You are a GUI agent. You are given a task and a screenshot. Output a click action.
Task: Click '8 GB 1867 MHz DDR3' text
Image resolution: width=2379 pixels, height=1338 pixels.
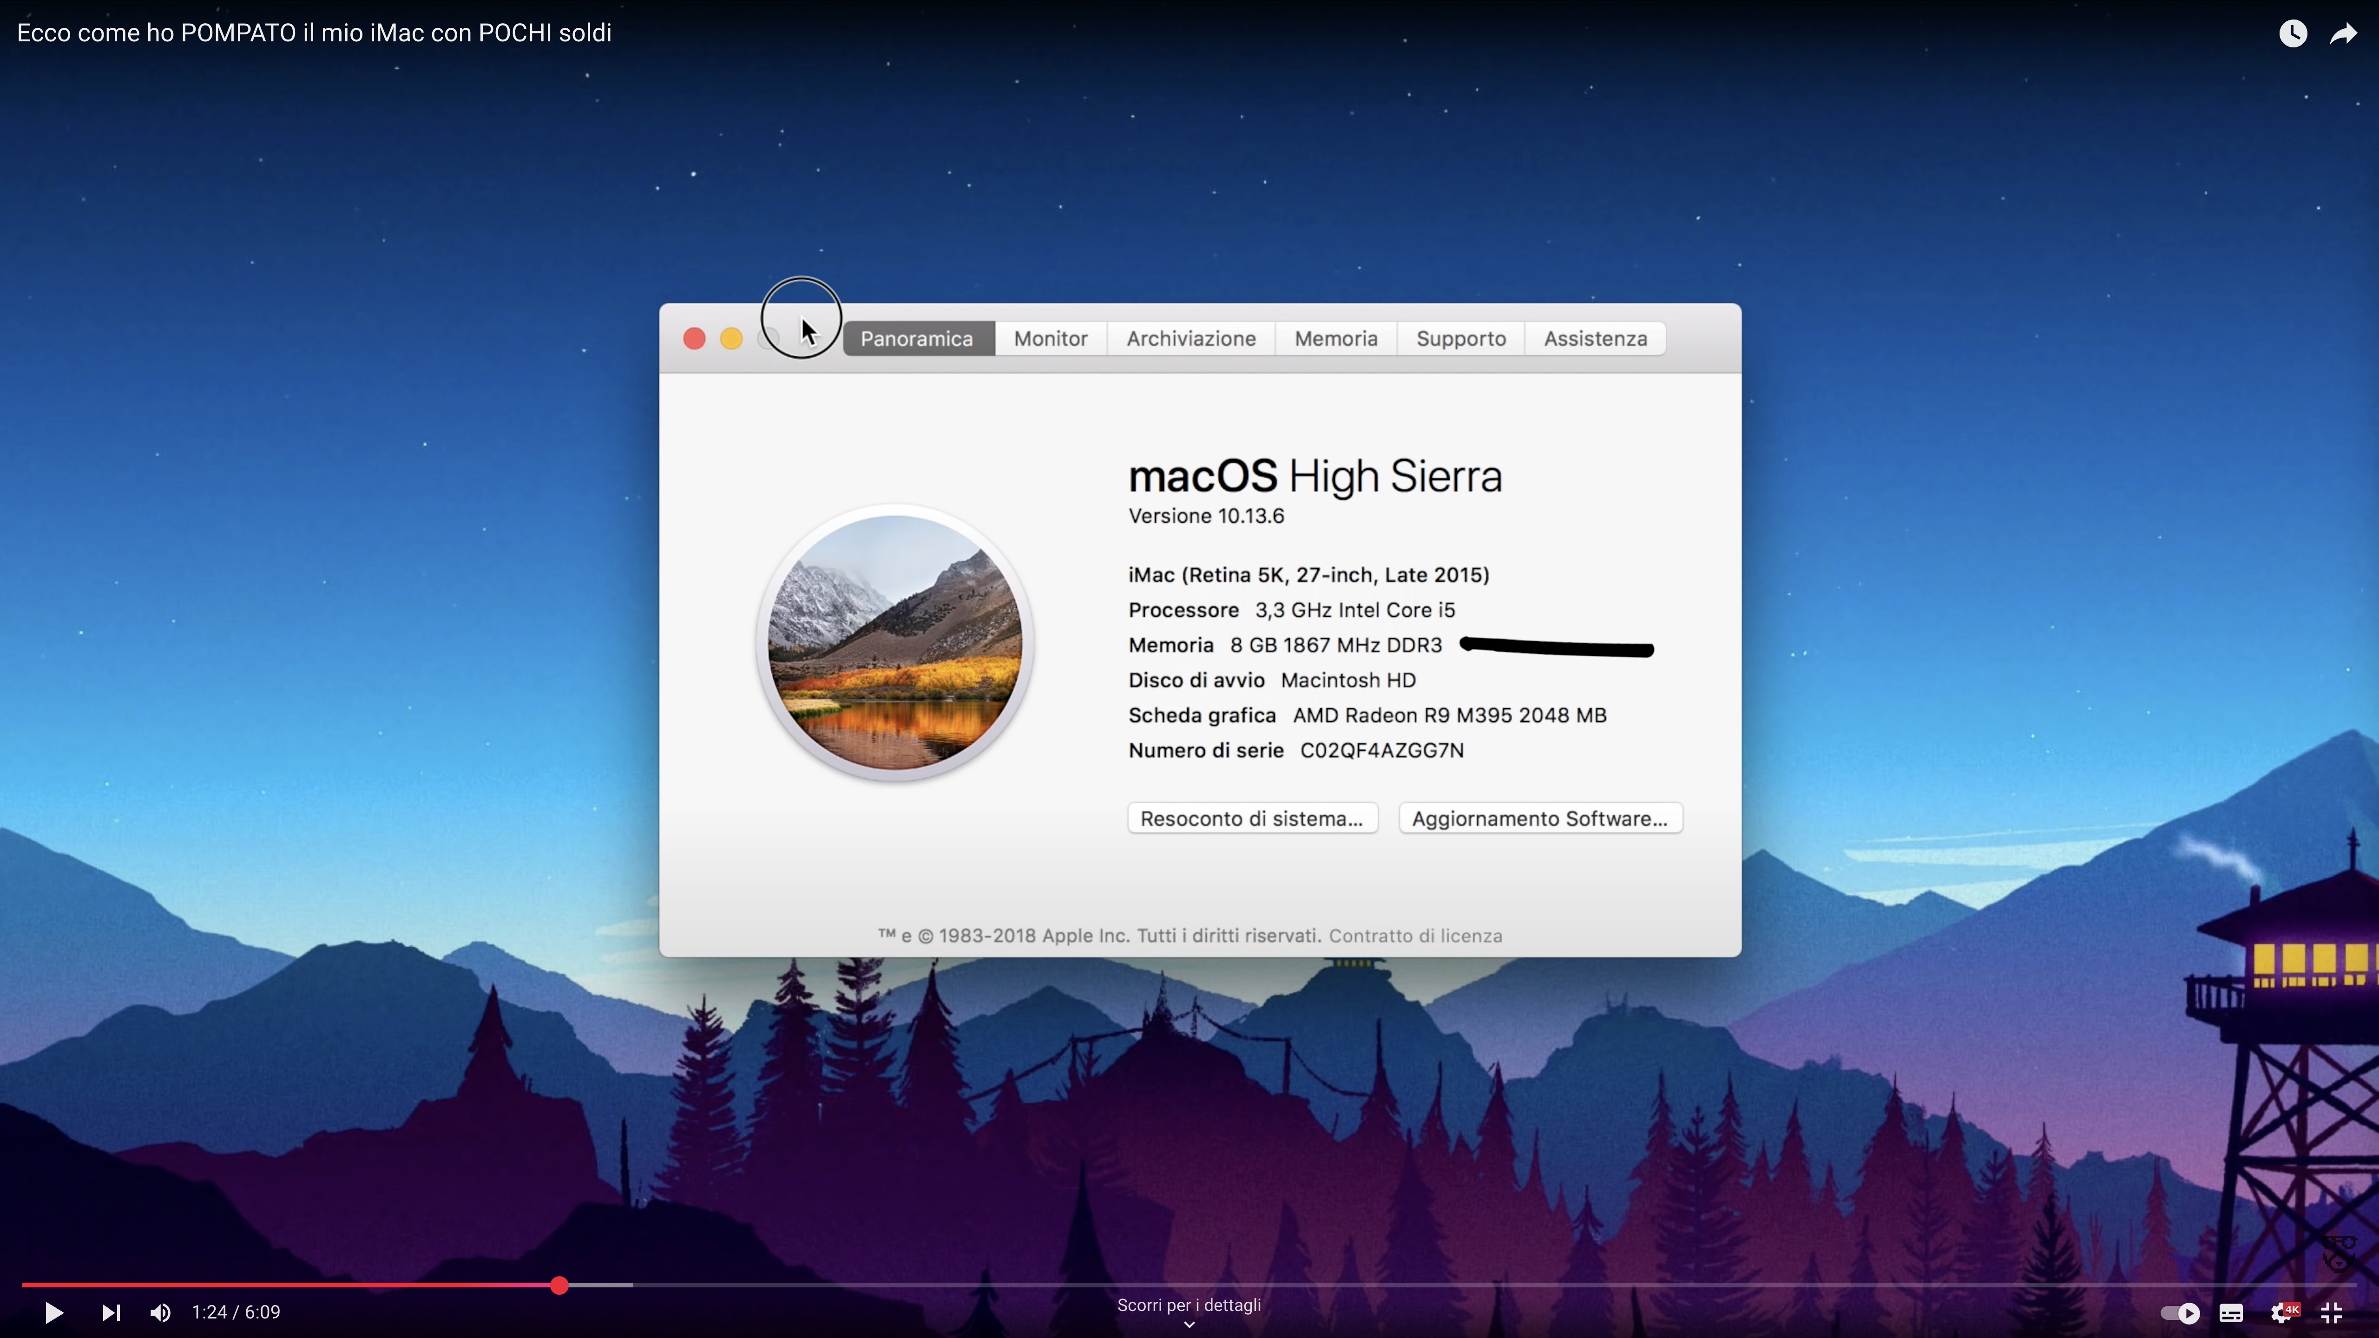(1336, 645)
